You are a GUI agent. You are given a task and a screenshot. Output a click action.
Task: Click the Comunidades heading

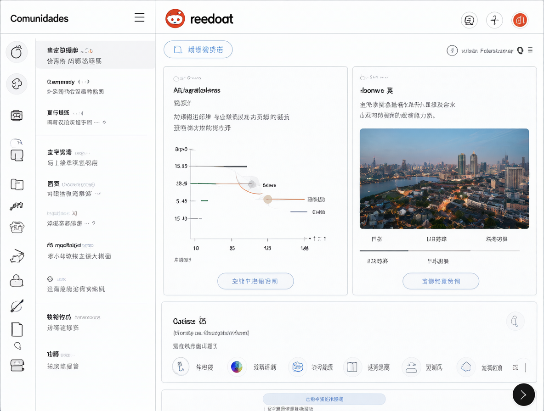coord(39,18)
